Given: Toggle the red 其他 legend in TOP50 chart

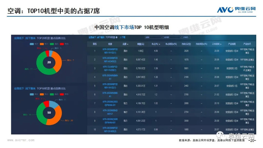Looking at the screenshot, I should point(64,94).
